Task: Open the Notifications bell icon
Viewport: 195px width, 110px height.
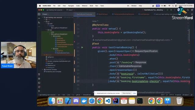Action: [x=192, y=14]
